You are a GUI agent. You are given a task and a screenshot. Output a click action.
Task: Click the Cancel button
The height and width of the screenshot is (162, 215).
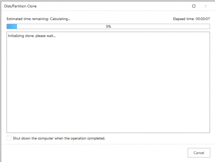pos(199,153)
